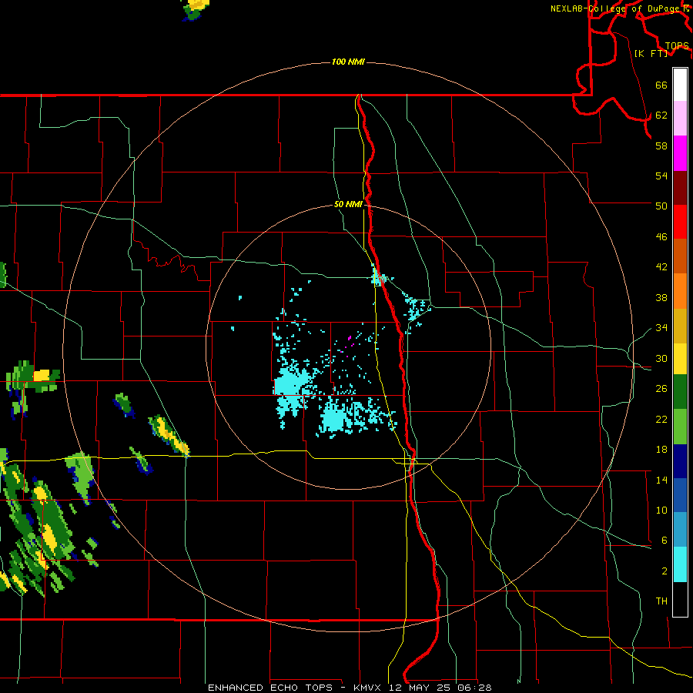Click the 'KMVX' station identifier in the caption
Screen dimensions: 693x693
tap(367, 688)
